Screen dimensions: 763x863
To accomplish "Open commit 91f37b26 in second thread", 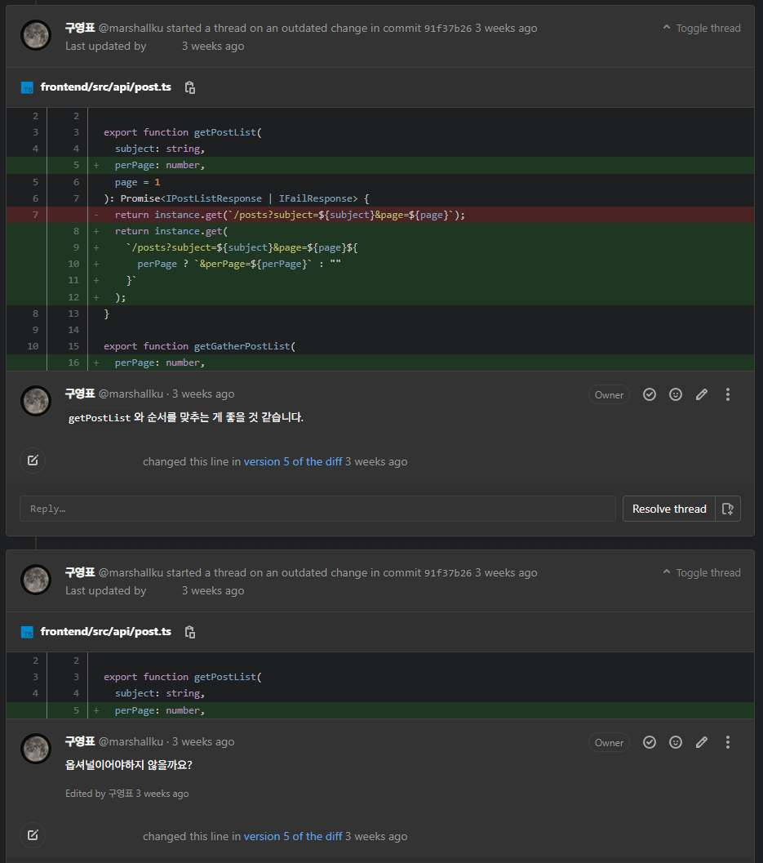I will point(448,573).
